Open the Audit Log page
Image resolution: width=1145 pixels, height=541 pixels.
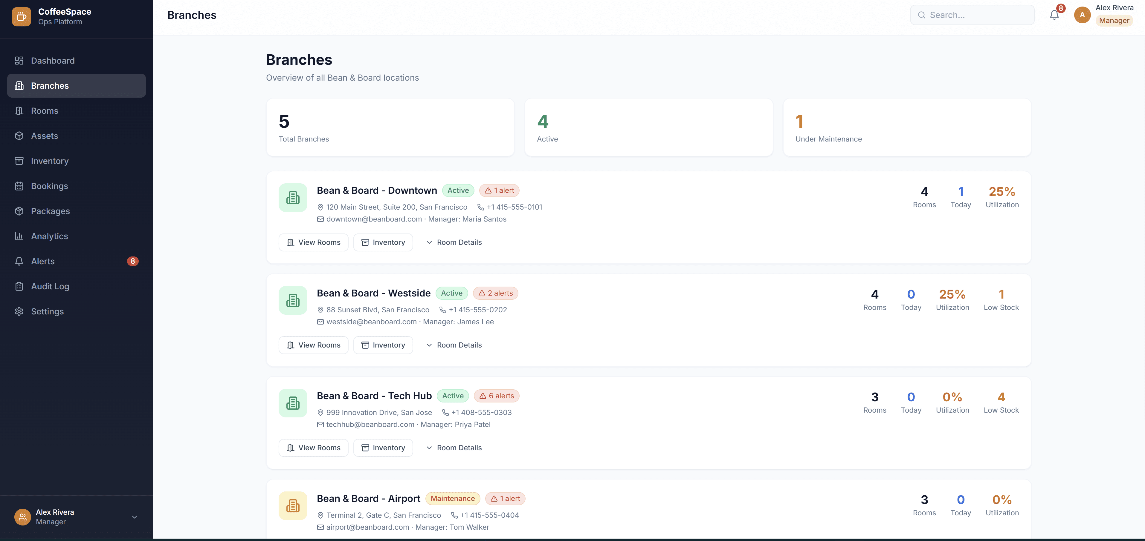50,286
